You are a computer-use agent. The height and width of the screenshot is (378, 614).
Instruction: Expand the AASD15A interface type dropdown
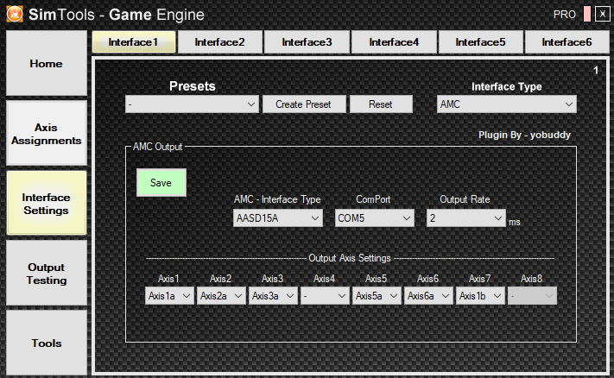[278, 218]
